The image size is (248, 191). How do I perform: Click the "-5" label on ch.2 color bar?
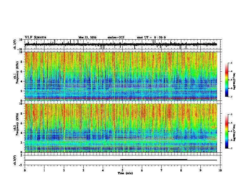(x=231, y=131)
